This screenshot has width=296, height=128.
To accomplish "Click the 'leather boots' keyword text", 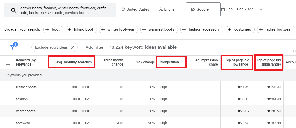I will point(26,87).
